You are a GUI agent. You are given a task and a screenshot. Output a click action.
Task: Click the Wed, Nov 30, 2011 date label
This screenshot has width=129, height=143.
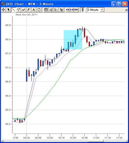[26, 15]
